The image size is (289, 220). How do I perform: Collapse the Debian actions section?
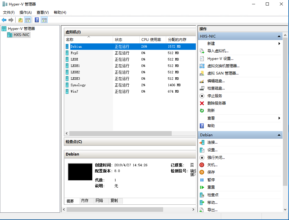(279, 135)
